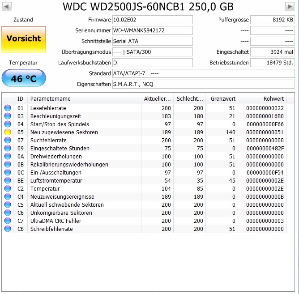Click yellow warning dot for Neu zugewiesene Sektoren
The height and width of the screenshot is (294, 299).
pyautogui.click(x=8, y=132)
